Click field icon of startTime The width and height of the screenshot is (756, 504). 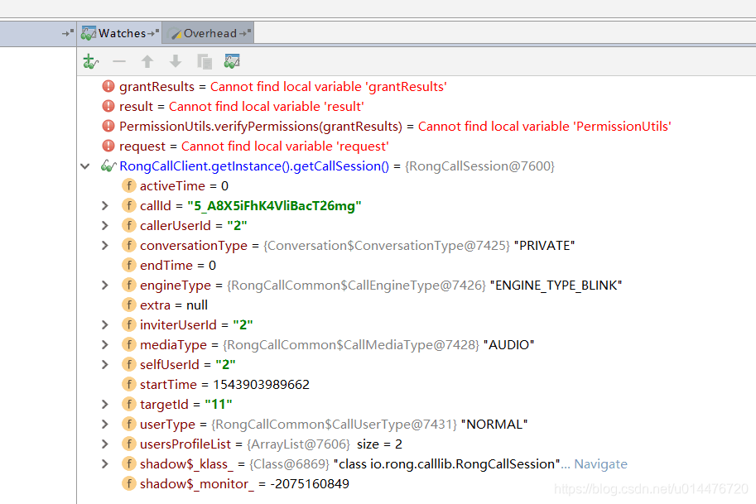tap(128, 385)
